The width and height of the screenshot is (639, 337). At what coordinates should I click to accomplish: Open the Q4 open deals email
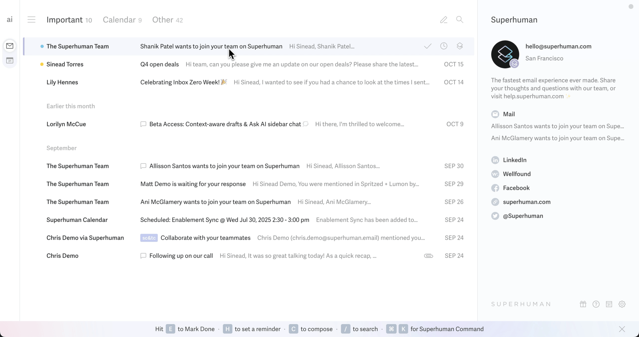click(x=160, y=64)
